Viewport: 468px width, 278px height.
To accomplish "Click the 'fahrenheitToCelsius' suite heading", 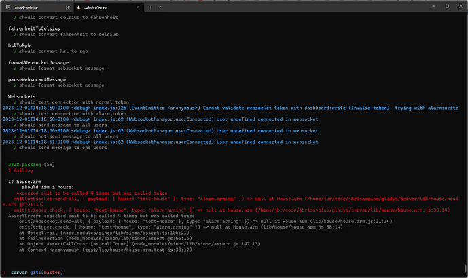I will pos(34,28).
